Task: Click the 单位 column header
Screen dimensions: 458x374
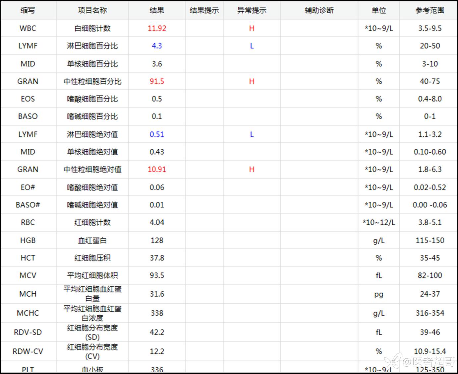Action: coord(378,10)
